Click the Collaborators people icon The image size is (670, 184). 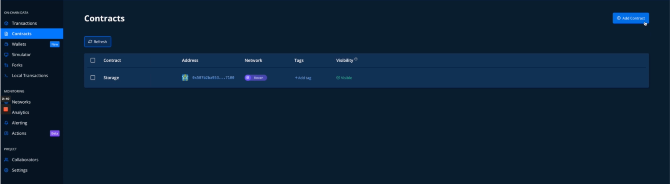(6, 159)
